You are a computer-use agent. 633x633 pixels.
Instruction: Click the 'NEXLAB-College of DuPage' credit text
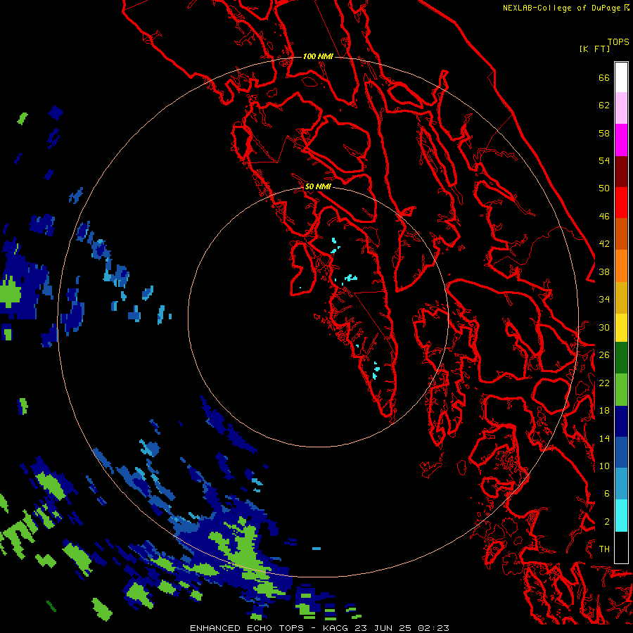coord(561,8)
